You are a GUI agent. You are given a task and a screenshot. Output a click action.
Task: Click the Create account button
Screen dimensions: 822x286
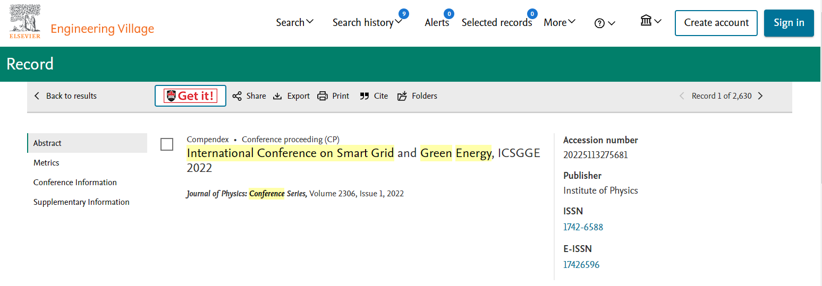(716, 23)
